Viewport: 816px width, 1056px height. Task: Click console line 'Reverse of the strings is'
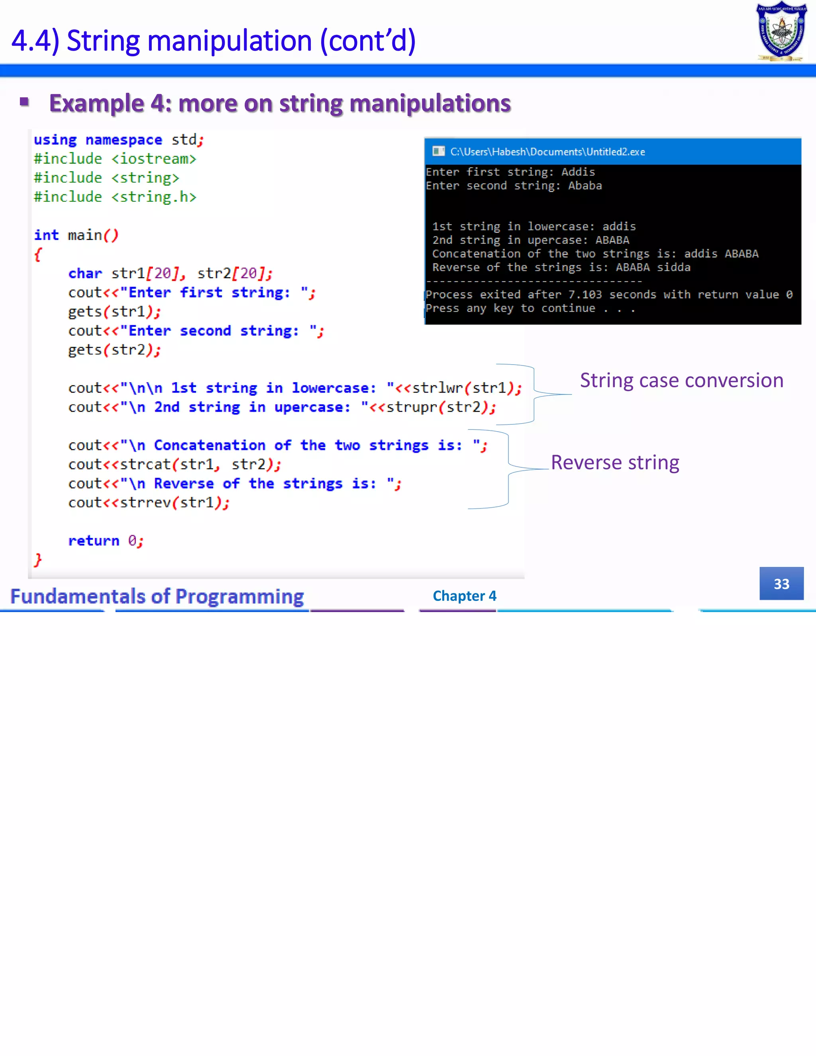click(x=561, y=267)
